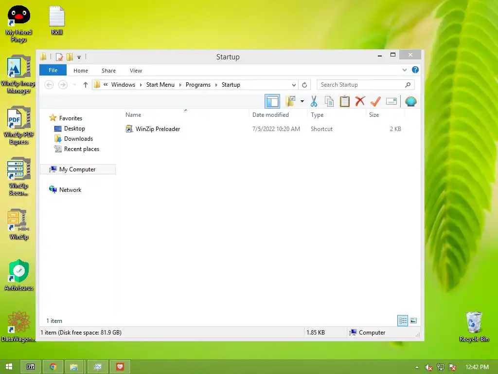
Task: Click the orange checkmark Properties icon
Action: coord(375,101)
